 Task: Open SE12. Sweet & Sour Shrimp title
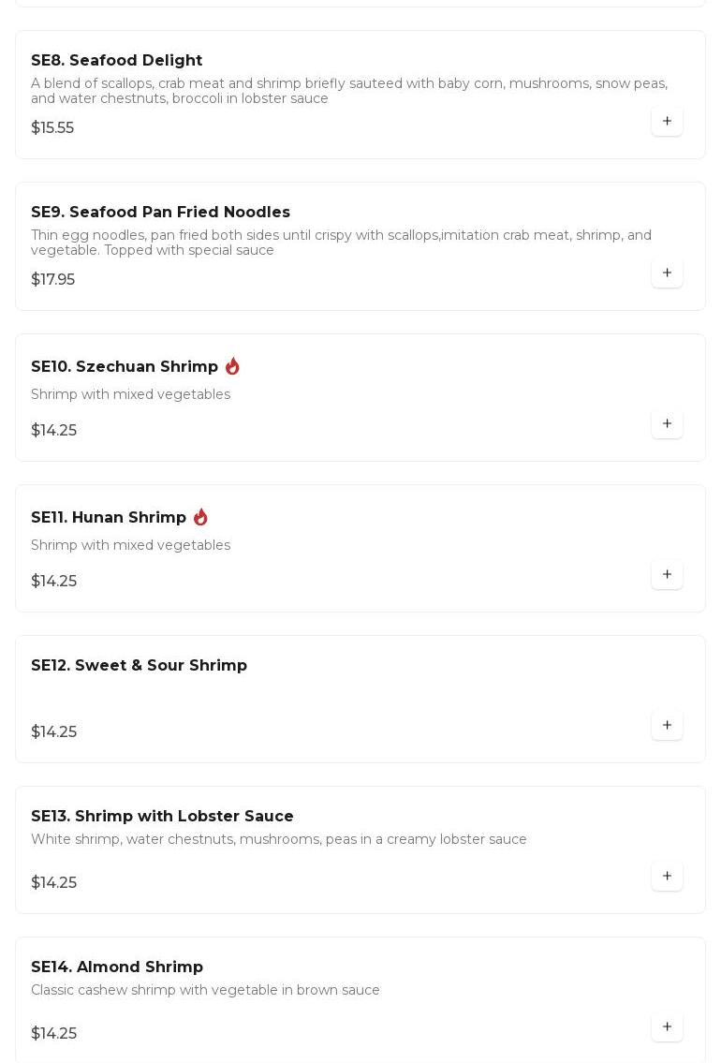click(x=139, y=666)
